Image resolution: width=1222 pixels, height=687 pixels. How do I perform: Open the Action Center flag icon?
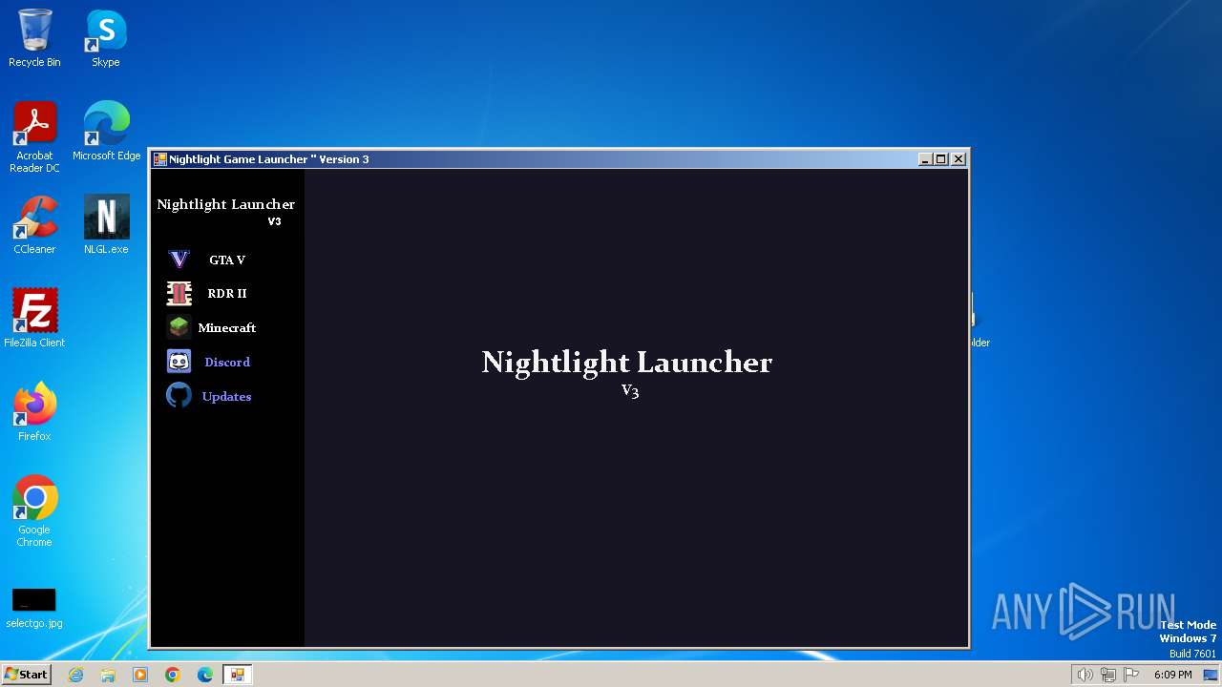pos(1132,675)
